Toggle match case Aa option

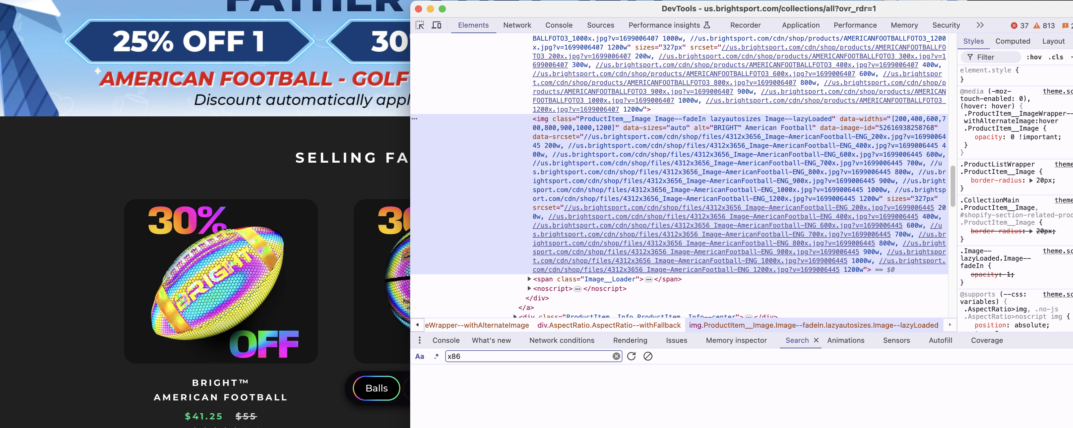click(x=419, y=356)
